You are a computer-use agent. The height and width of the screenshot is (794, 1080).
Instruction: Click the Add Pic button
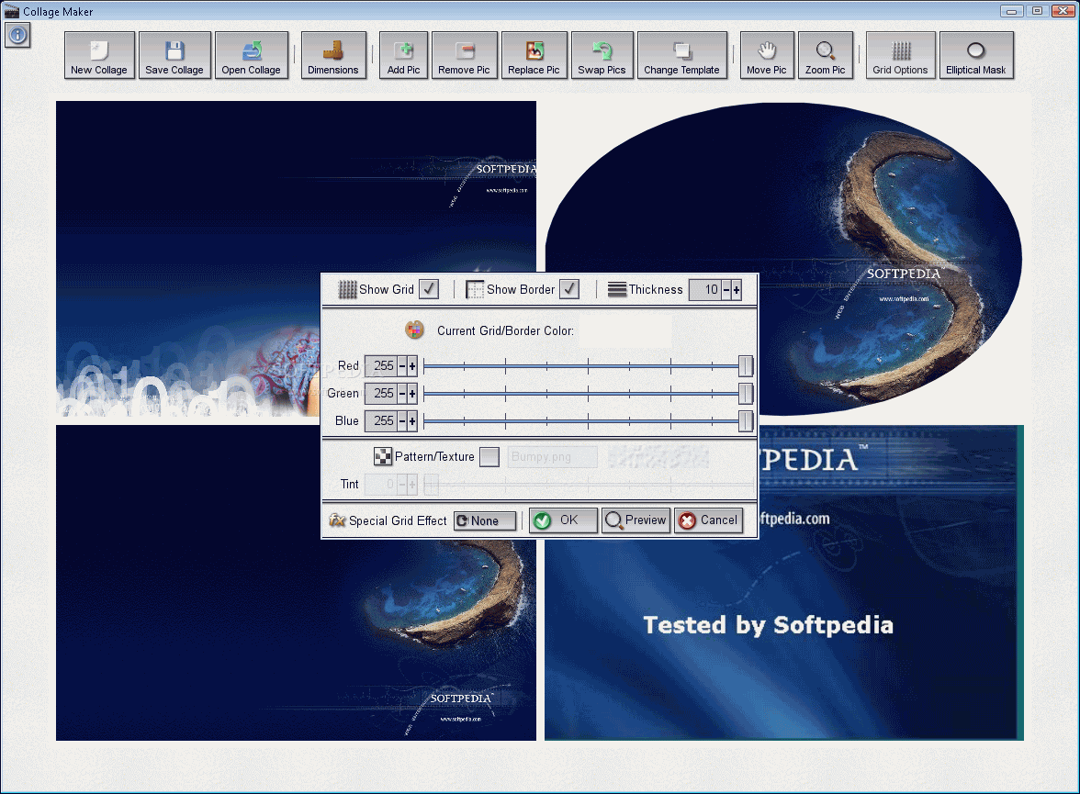pyautogui.click(x=404, y=56)
